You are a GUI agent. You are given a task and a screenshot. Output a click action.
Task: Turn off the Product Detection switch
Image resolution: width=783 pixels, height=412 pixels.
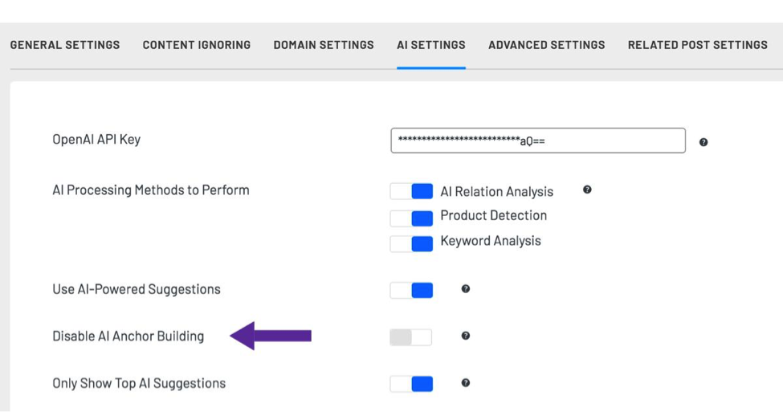pyautogui.click(x=411, y=218)
